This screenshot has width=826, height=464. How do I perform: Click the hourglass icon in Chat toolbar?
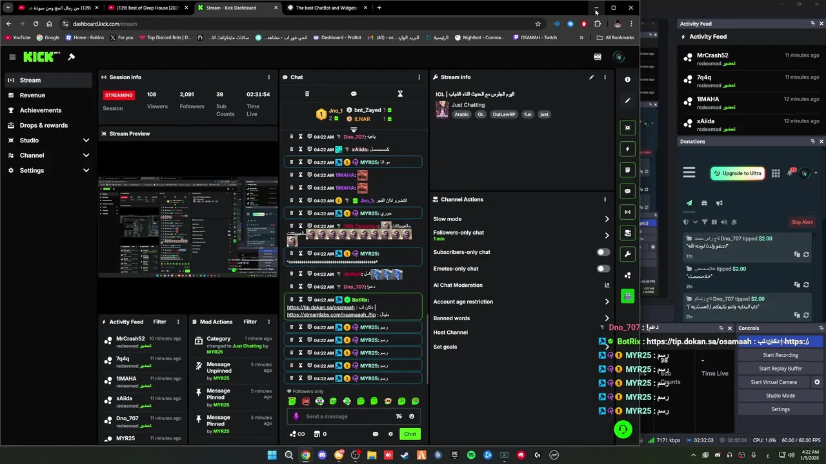point(400,94)
